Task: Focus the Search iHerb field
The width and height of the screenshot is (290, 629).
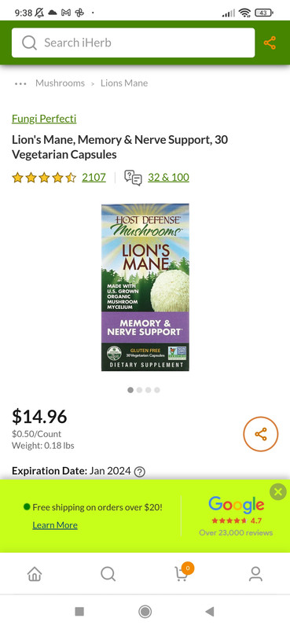Action: coord(133,43)
